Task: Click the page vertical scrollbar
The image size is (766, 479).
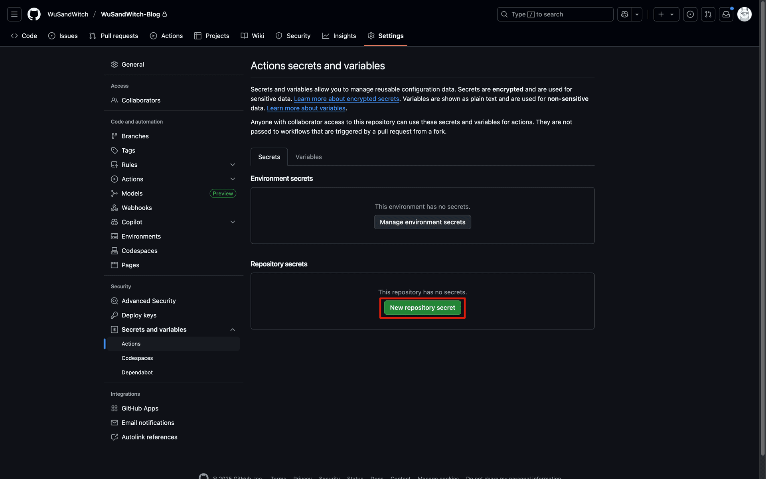Action: (762, 239)
